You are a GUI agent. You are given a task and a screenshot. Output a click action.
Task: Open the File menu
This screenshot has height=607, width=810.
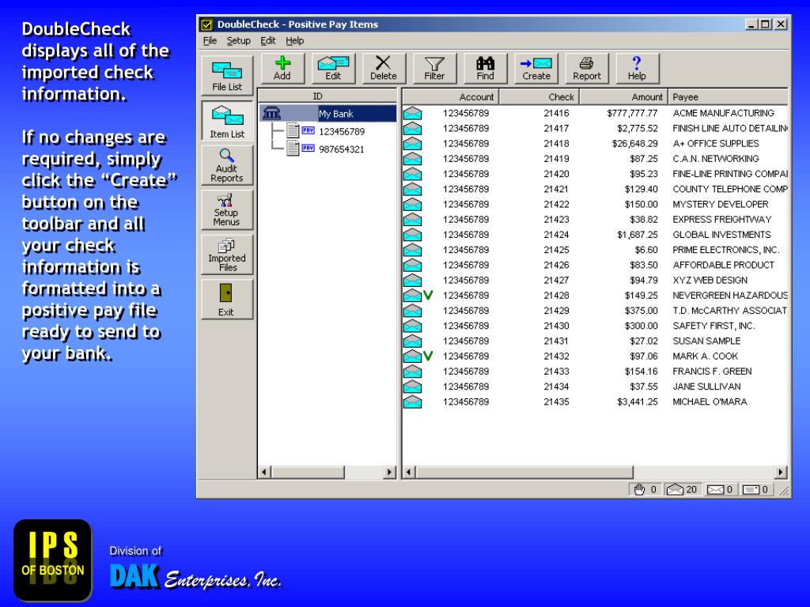(210, 41)
